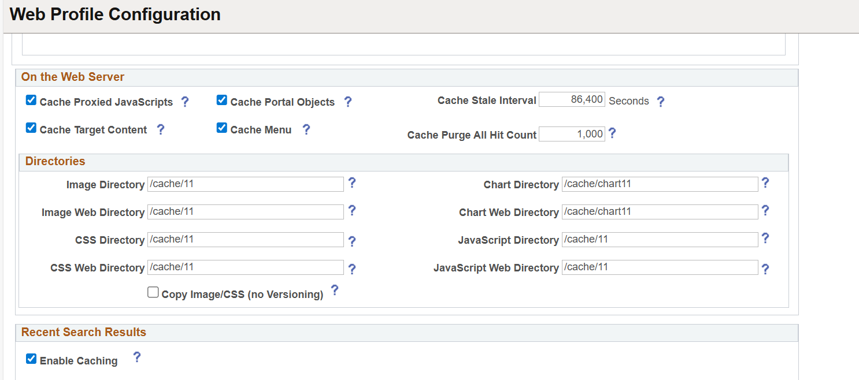
Task: Show help for Copy Image/CSS option
Action: (334, 290)
